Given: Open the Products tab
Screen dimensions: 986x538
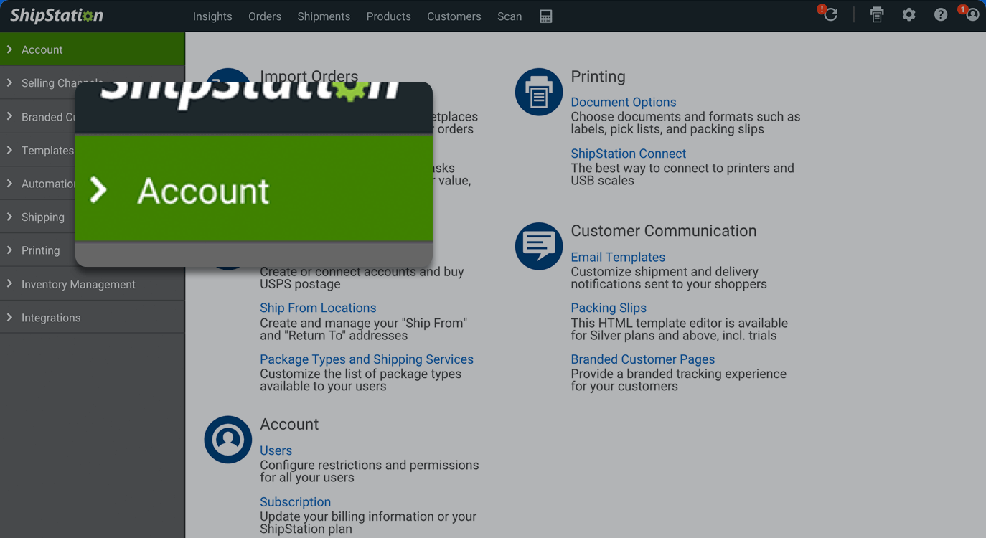Looking at the screenshot, I should (388, 16).
